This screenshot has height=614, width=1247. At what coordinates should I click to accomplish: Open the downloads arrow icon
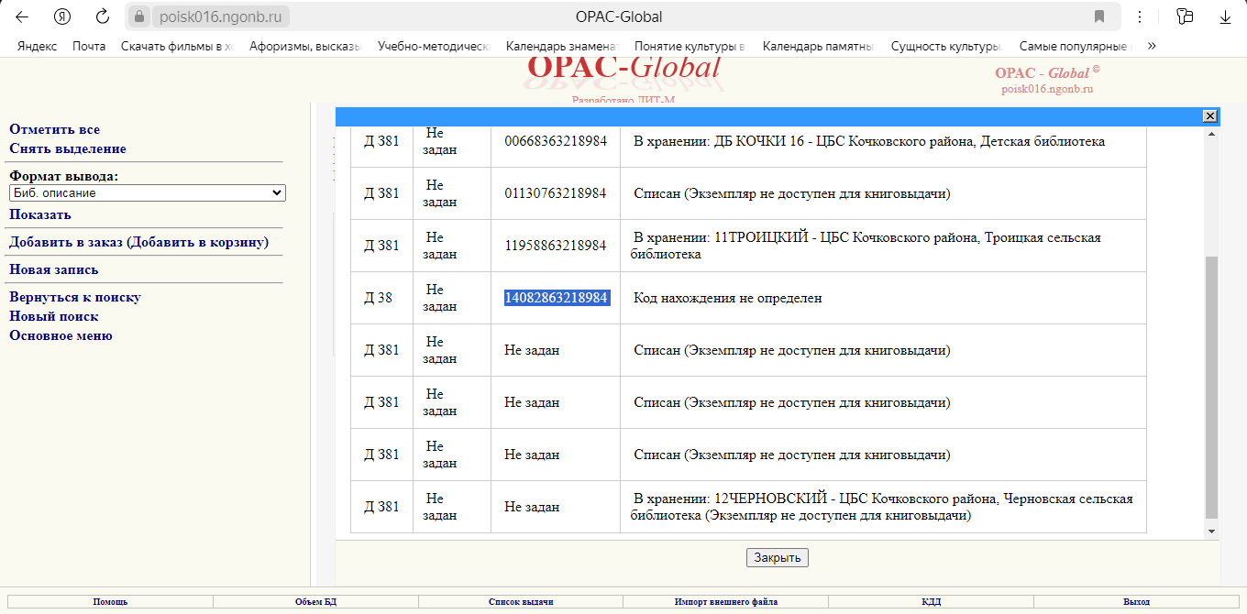pos(1225,16)
